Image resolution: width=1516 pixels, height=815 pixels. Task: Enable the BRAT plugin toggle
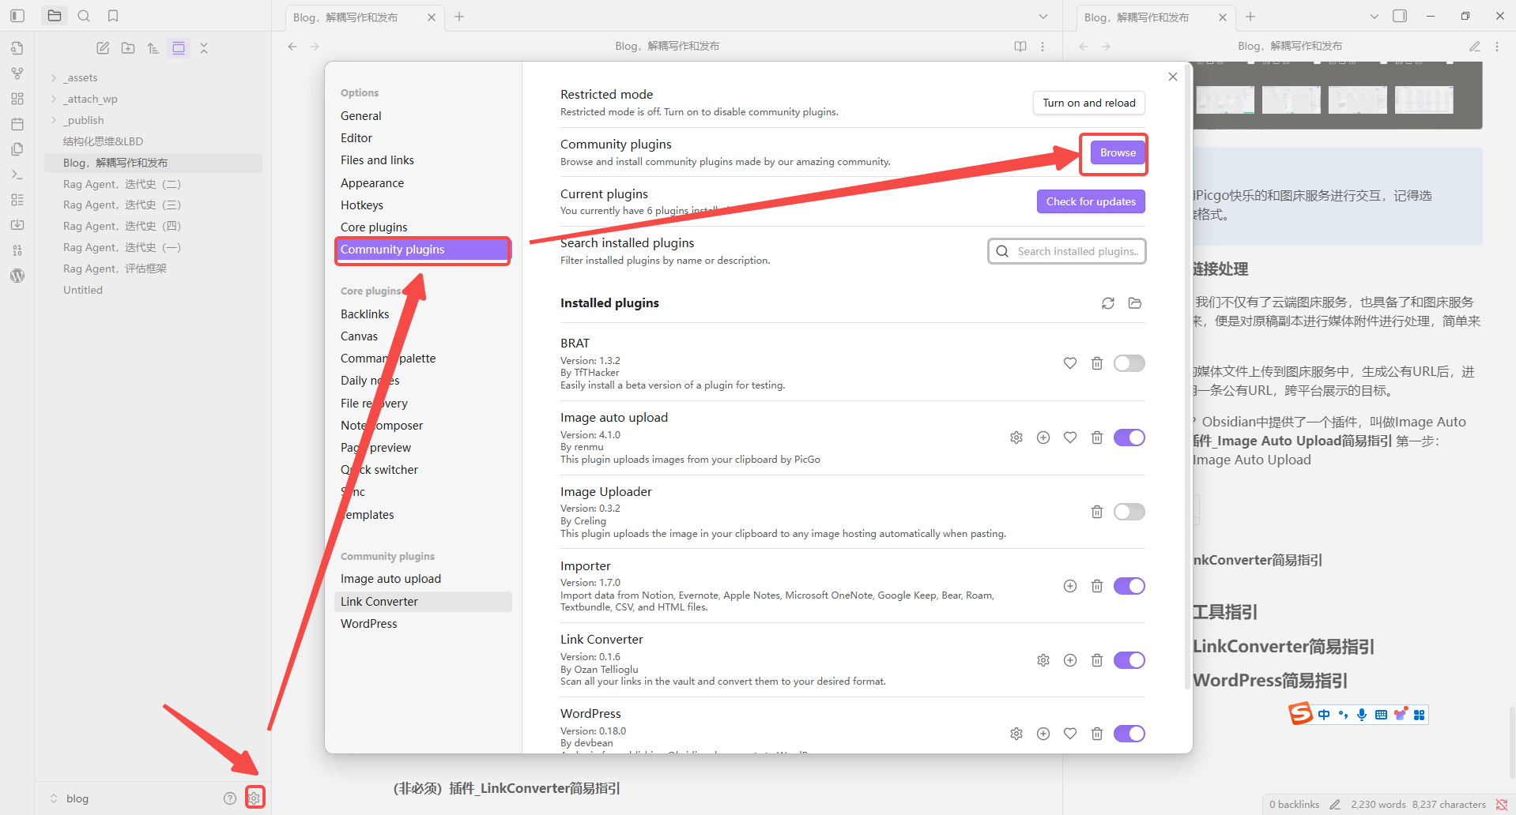coord(1129,363)
